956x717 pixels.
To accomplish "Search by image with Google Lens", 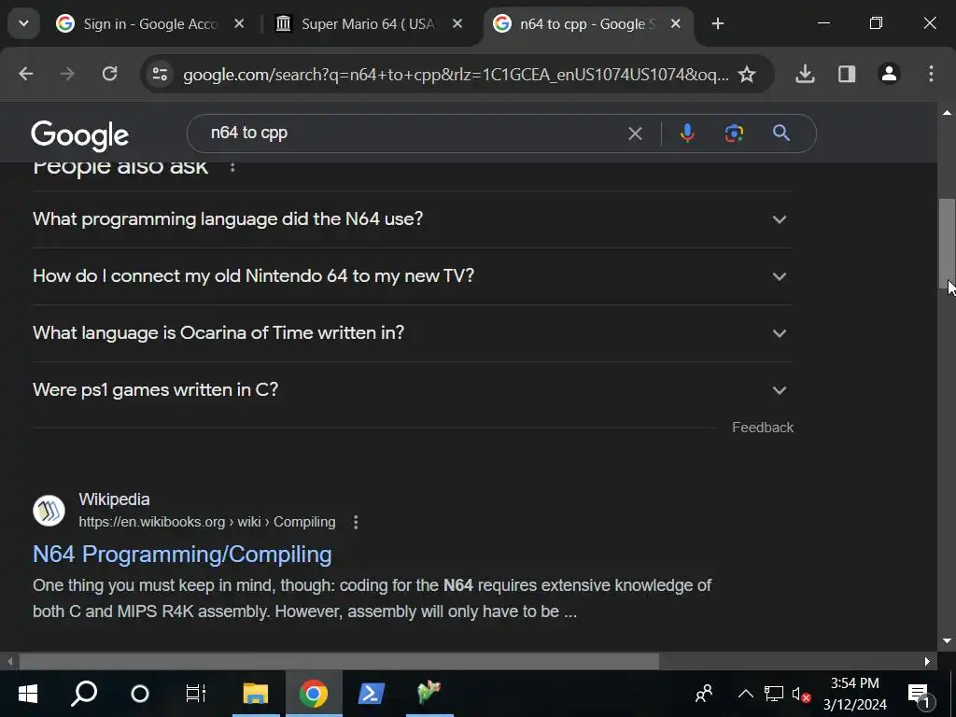I will click(734, 133).
